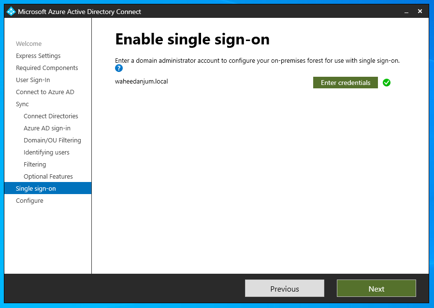Image resolution: width=434 pixels, height=308 pixels.
Task: Click the Azure AD Connect title bar logo
Action: point(11,11)
